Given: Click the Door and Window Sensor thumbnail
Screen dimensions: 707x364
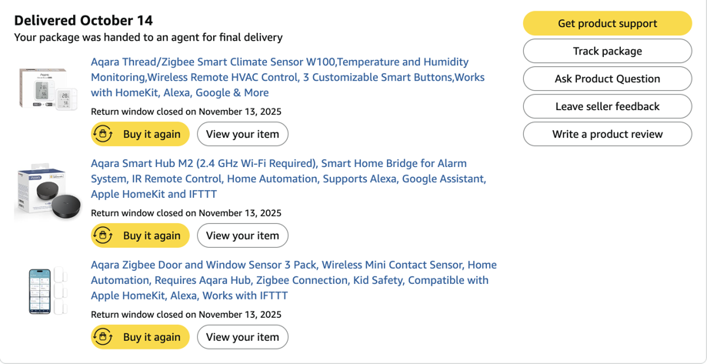Looking at the screenshot, I should click(48, 291).
